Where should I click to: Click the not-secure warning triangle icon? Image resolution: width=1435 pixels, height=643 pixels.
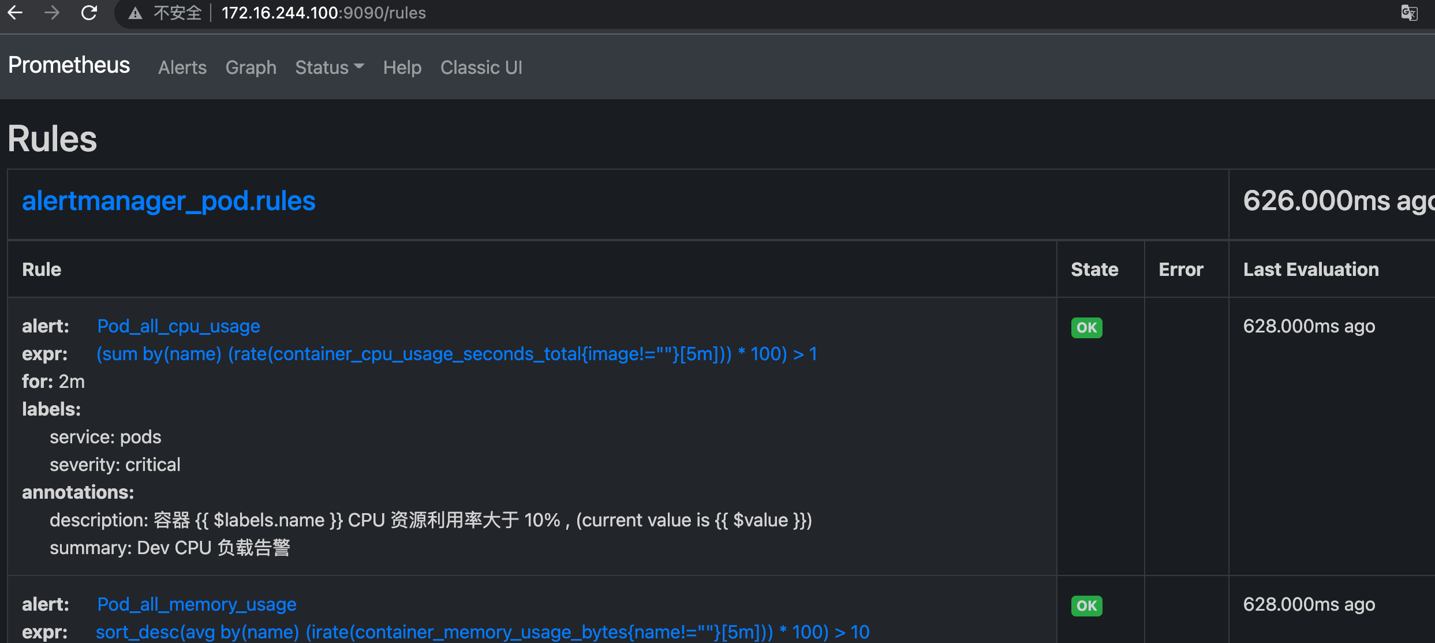[135, 13]
